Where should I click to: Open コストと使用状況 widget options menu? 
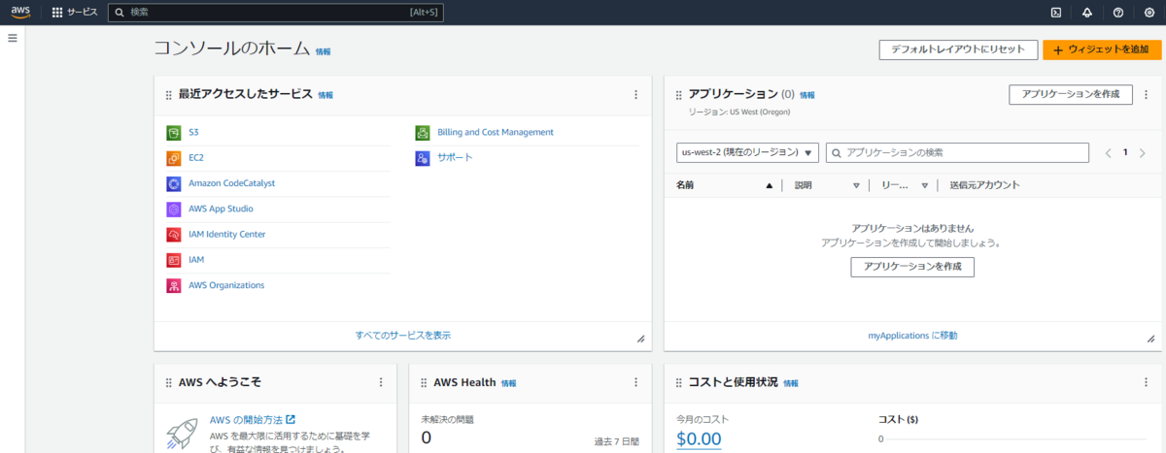[x=1148, y=382]
